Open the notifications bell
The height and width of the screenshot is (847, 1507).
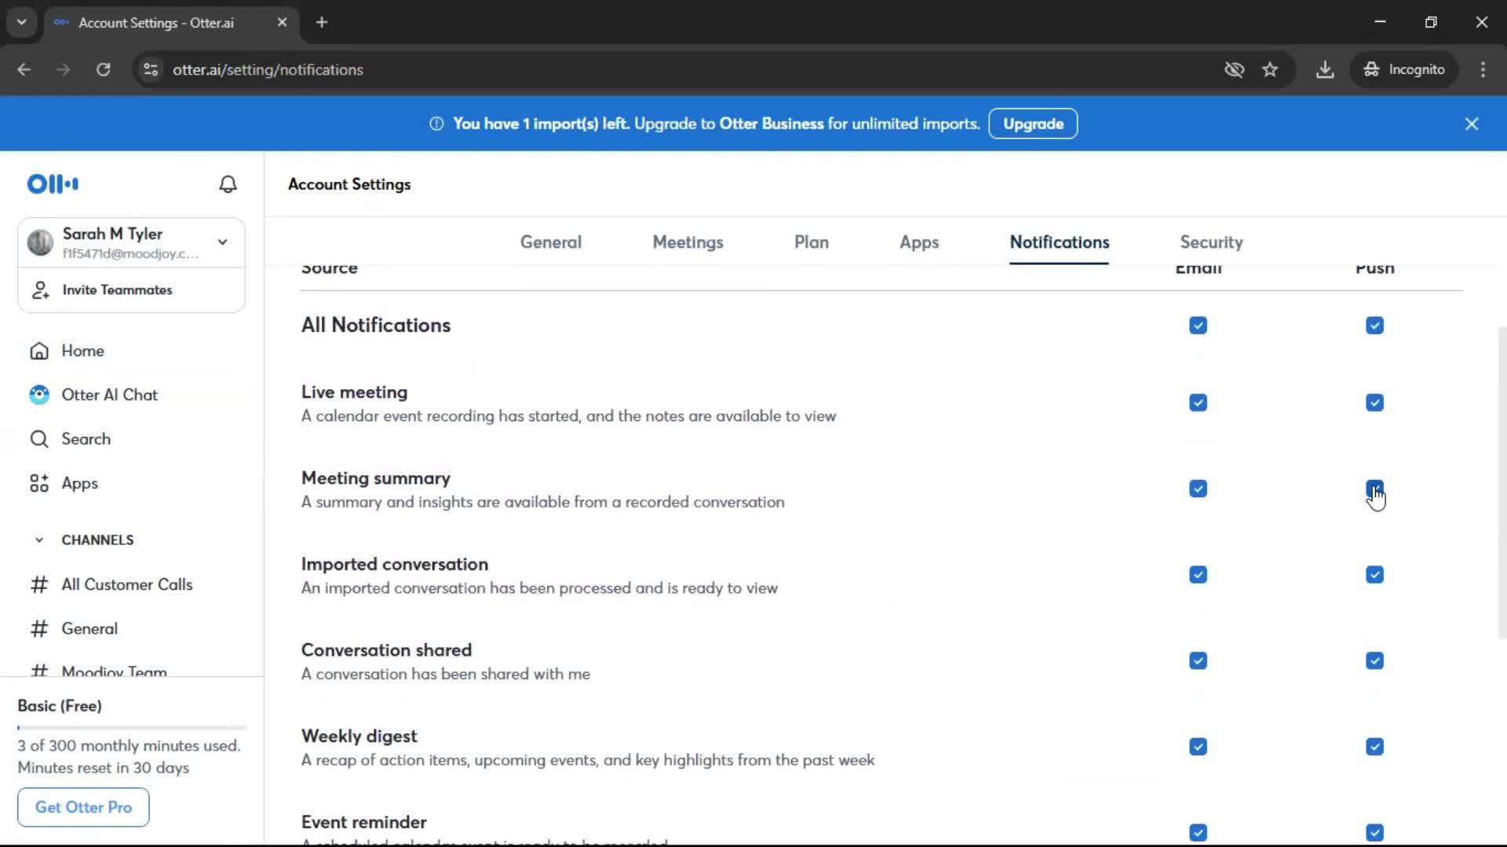(228, 184)
